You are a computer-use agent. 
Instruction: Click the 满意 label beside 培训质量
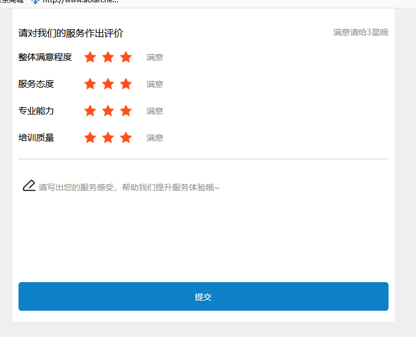pos(155,138)
